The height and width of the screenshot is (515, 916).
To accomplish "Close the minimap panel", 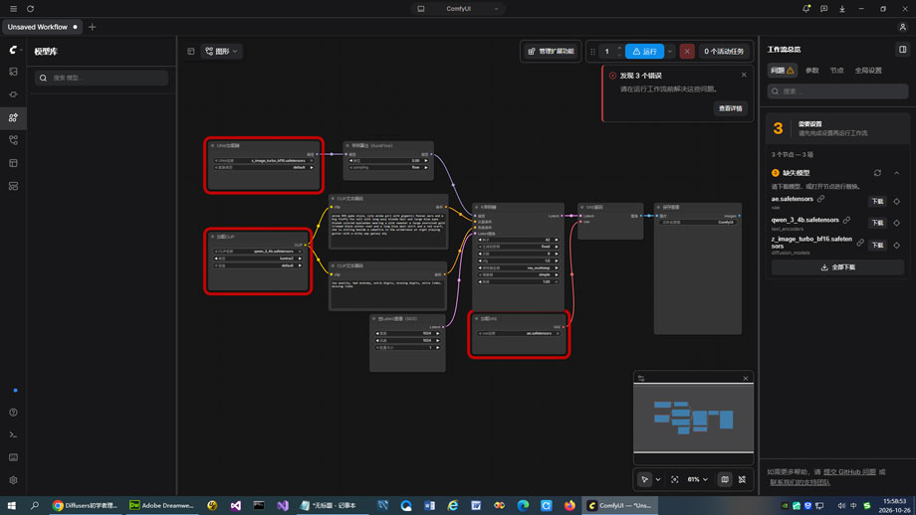I will click(x=746, y=379).
